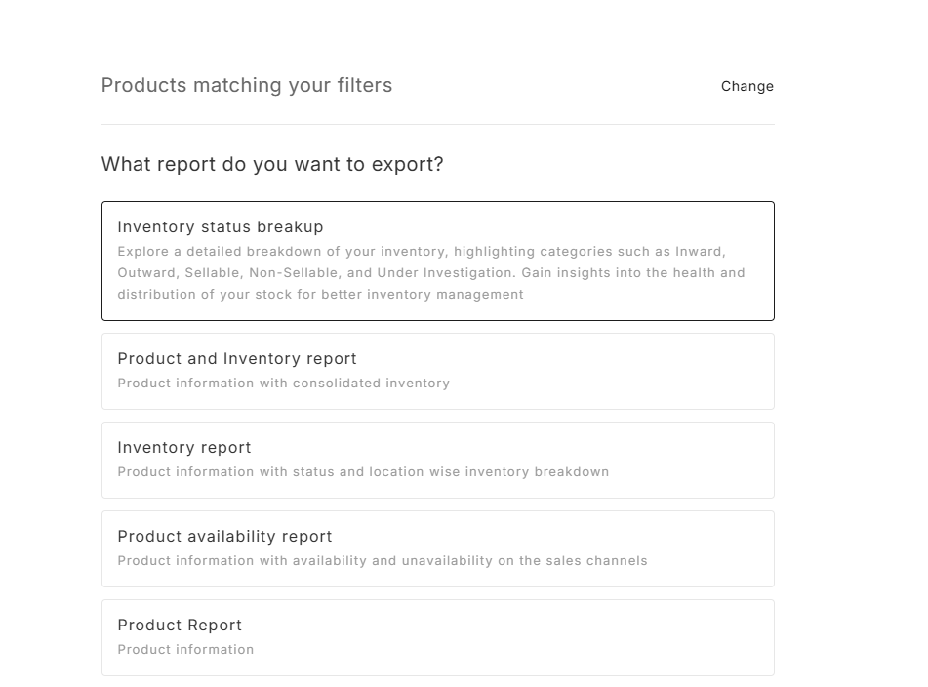The width and height of the screenshot is (928, 687).
Task: Click the lone 'Product information' description
Action: [x=185, y=649]
